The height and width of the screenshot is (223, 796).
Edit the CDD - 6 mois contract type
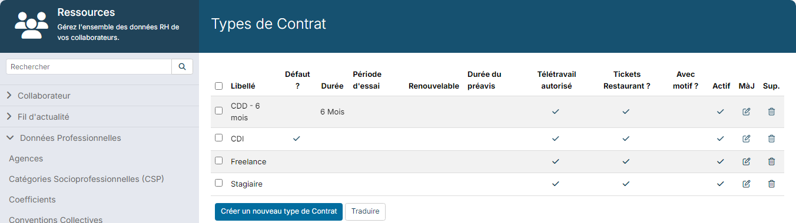pos(747,112)
